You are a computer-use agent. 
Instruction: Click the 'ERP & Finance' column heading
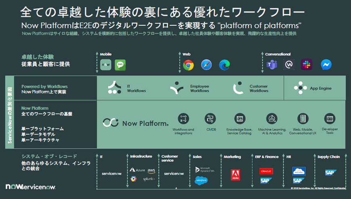(x=267, y=157)
